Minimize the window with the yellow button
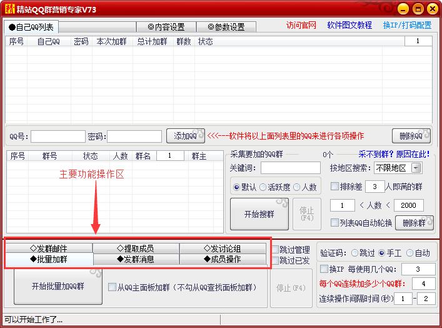This screenshot has width=442, height=328. 403,9
